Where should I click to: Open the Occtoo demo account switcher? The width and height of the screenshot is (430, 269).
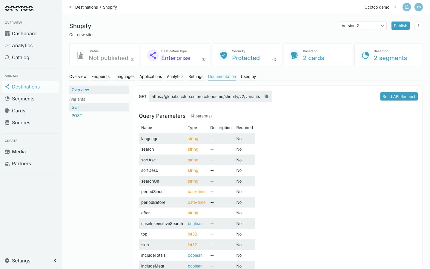[380, 7]
